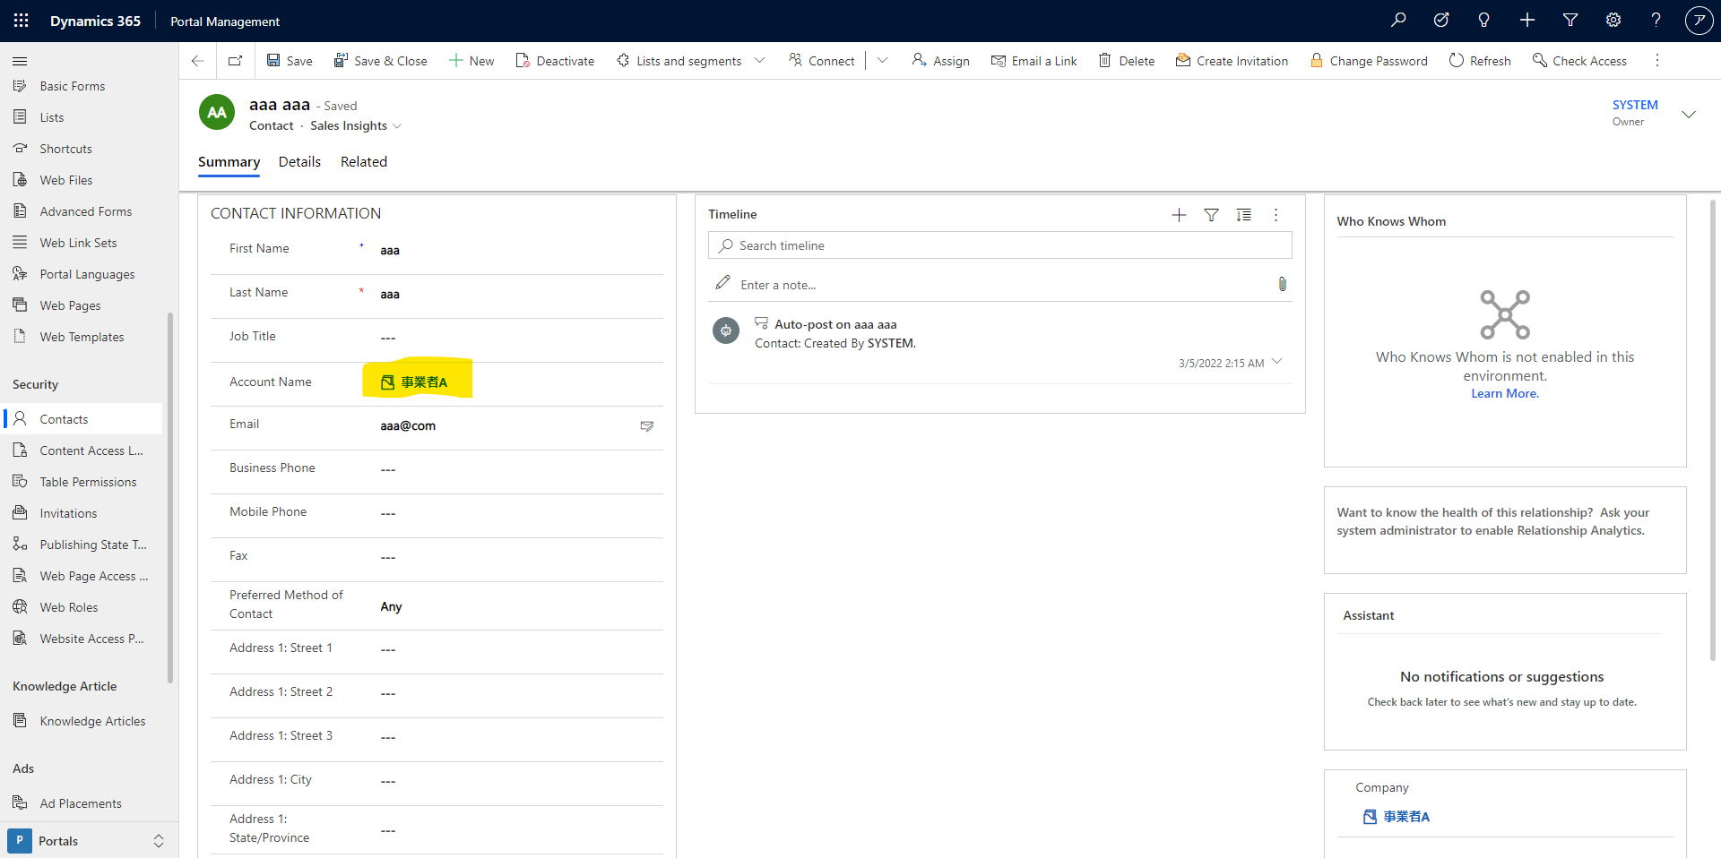1721x858 pixels.
Task: Open advanced find funnel icon
Action: (x=1570, y=20)
